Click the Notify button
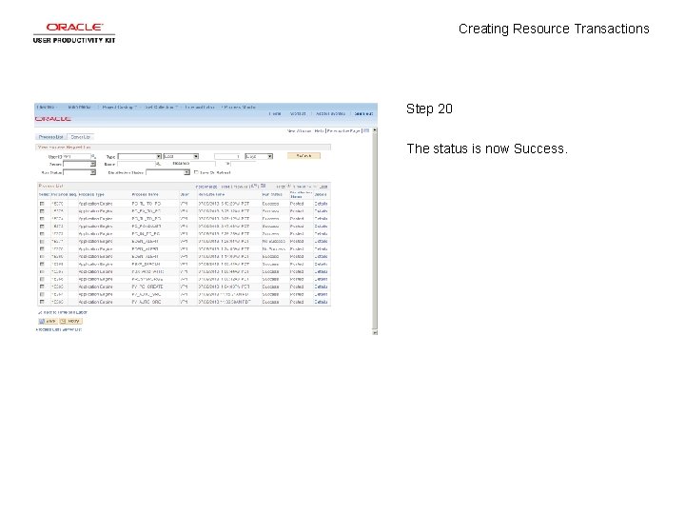The image size is (685, 514). (x=70, y=321)
